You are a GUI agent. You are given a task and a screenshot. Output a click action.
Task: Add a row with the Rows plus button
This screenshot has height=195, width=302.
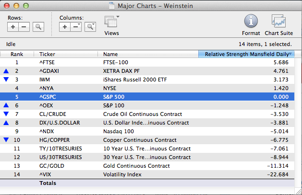(x=13, y=27)
